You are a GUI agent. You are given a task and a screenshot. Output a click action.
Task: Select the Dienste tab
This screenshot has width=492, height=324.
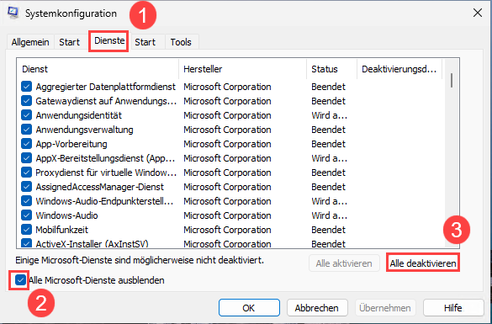pyautogui.click(x=109, y=40)
